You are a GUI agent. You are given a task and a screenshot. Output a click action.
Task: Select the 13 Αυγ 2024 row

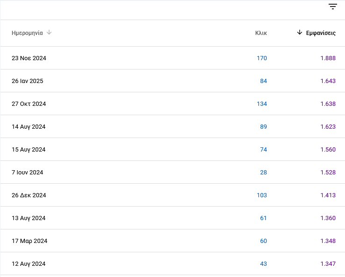[x=172, y=218]
